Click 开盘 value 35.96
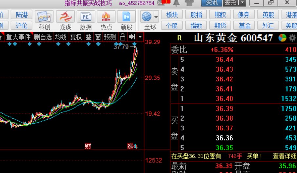This screenshot has width=297, height=173. [288, 166]
